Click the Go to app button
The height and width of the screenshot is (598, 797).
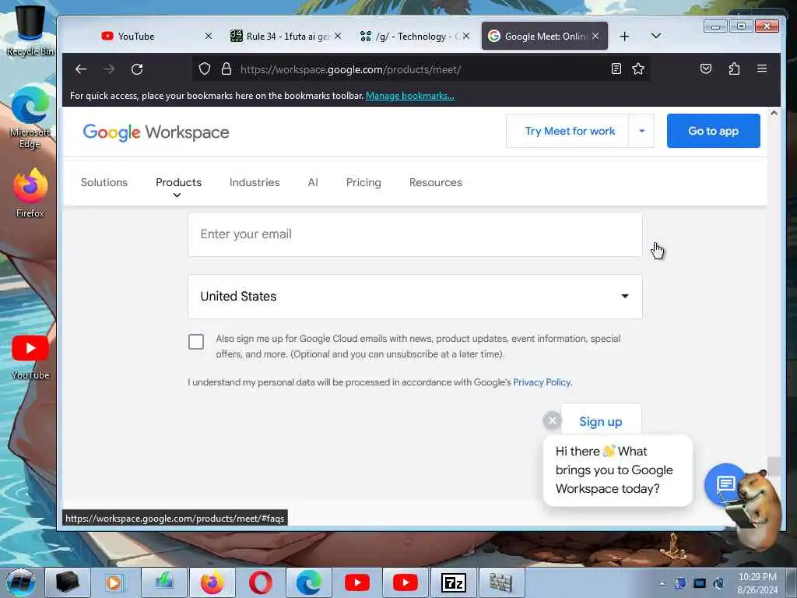pyautogui.click(x=713, y=131)
